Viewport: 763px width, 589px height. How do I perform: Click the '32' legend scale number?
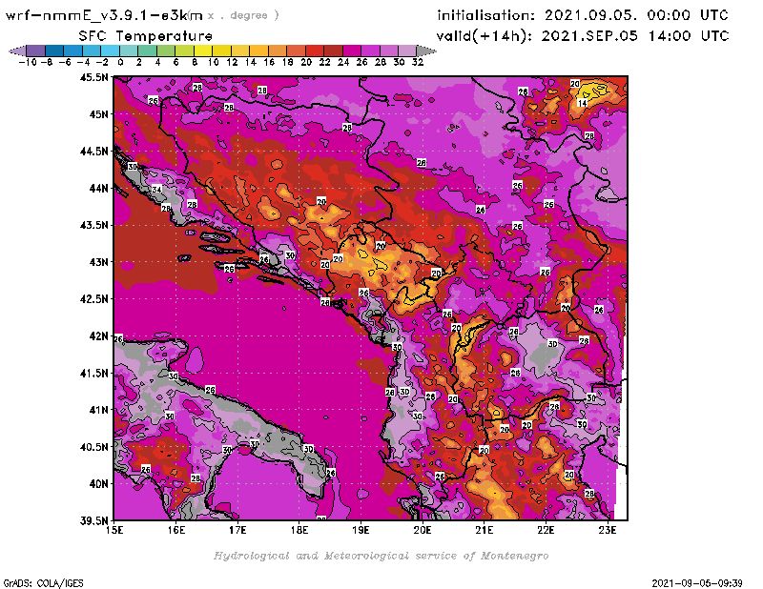(418, 63)
